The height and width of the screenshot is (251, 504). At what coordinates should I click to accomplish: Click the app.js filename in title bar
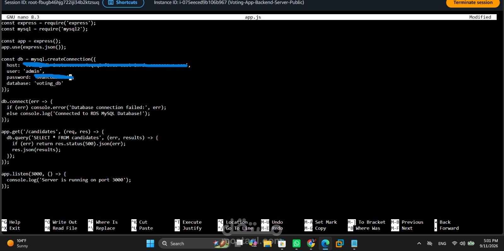click(x=253, y=17)
